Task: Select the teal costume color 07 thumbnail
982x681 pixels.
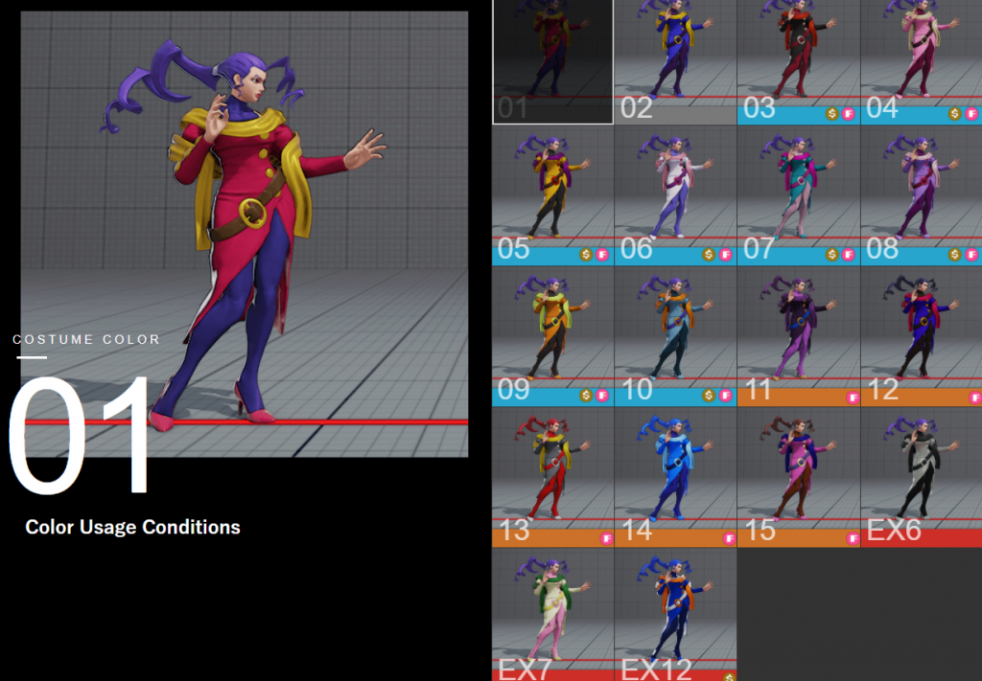Action: click(799, 195)
